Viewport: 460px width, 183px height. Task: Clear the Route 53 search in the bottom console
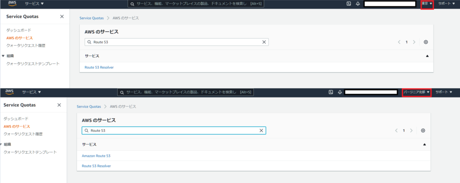261,130
